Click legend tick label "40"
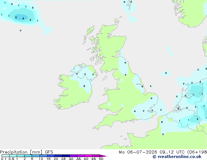The width and height of the screenshot is (207, 160). tap(86, 159)
